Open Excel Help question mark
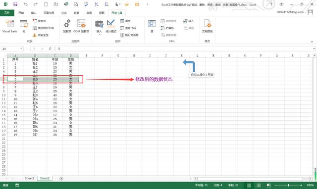317x189 pixels. (x=271, y=4)
